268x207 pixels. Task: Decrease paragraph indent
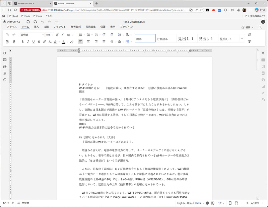104,35
